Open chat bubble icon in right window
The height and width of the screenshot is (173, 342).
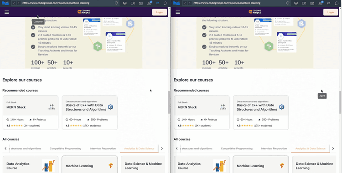(x=337, y=3)
